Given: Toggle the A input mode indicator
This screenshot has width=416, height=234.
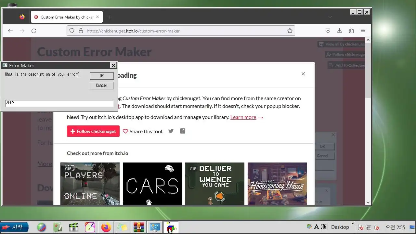Looking at the screenshot, I should pos(317,227).
